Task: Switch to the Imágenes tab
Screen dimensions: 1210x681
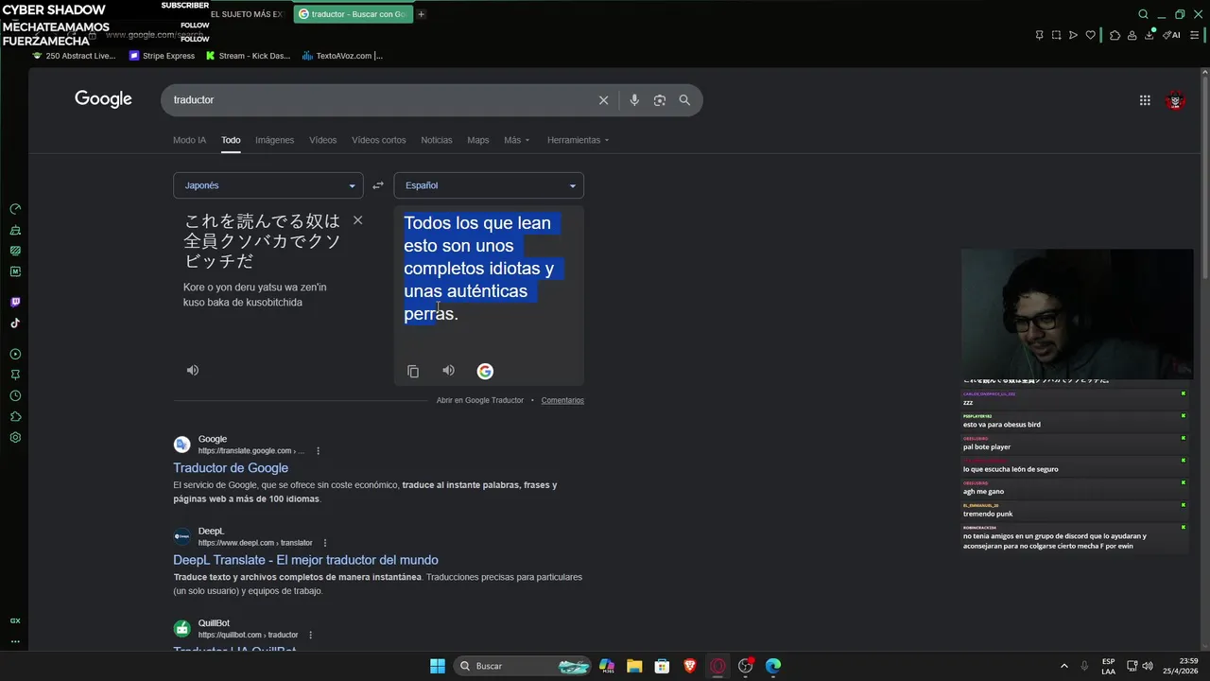Action: [x=274, y=140]
